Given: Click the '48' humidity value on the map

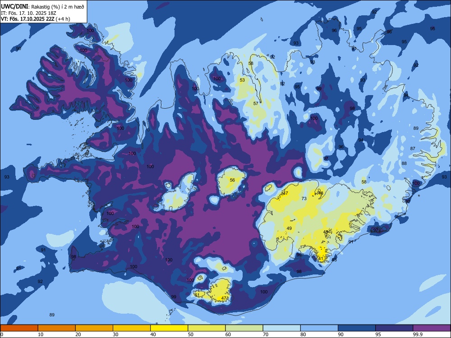Looking at the screenshot, I should [321, 193].
